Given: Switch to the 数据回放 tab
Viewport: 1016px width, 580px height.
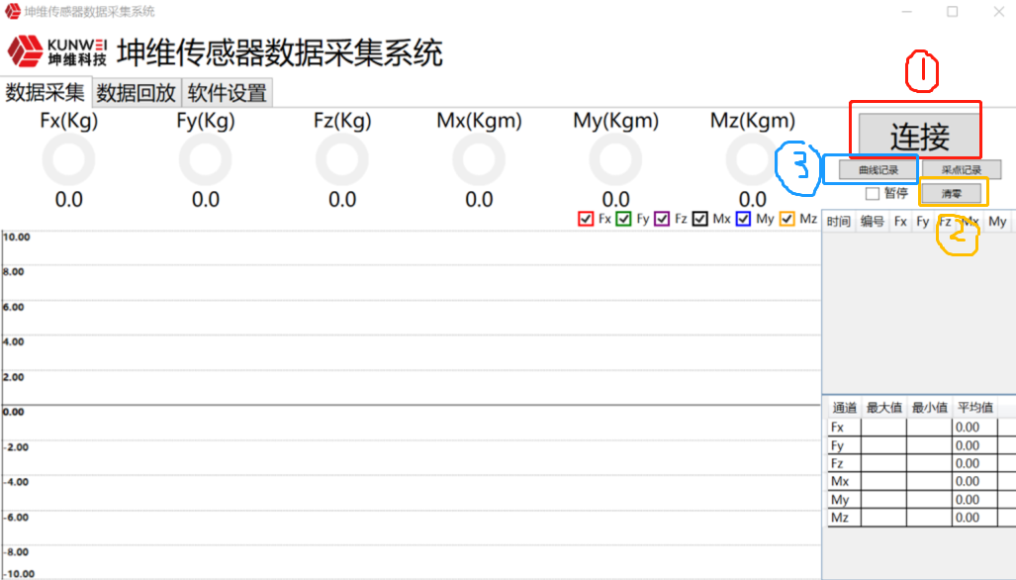Looking at the screenshot, I should 137,93.
